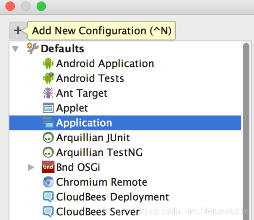Click the Applet window icon
The height and width of the screenshot is (220, 254).
coord(48,108)
